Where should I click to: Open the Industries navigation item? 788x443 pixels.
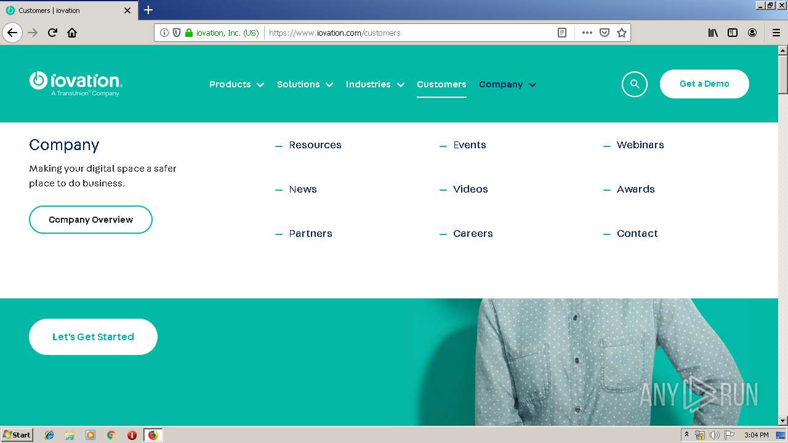coord(368,84)
